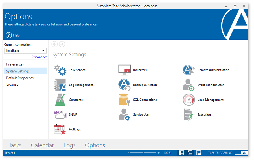Close the AutoMate Task Administrator window
Image resolution: width=254 pixels, height=160 pixels.
pyautogui.click(x=244, y=6)
